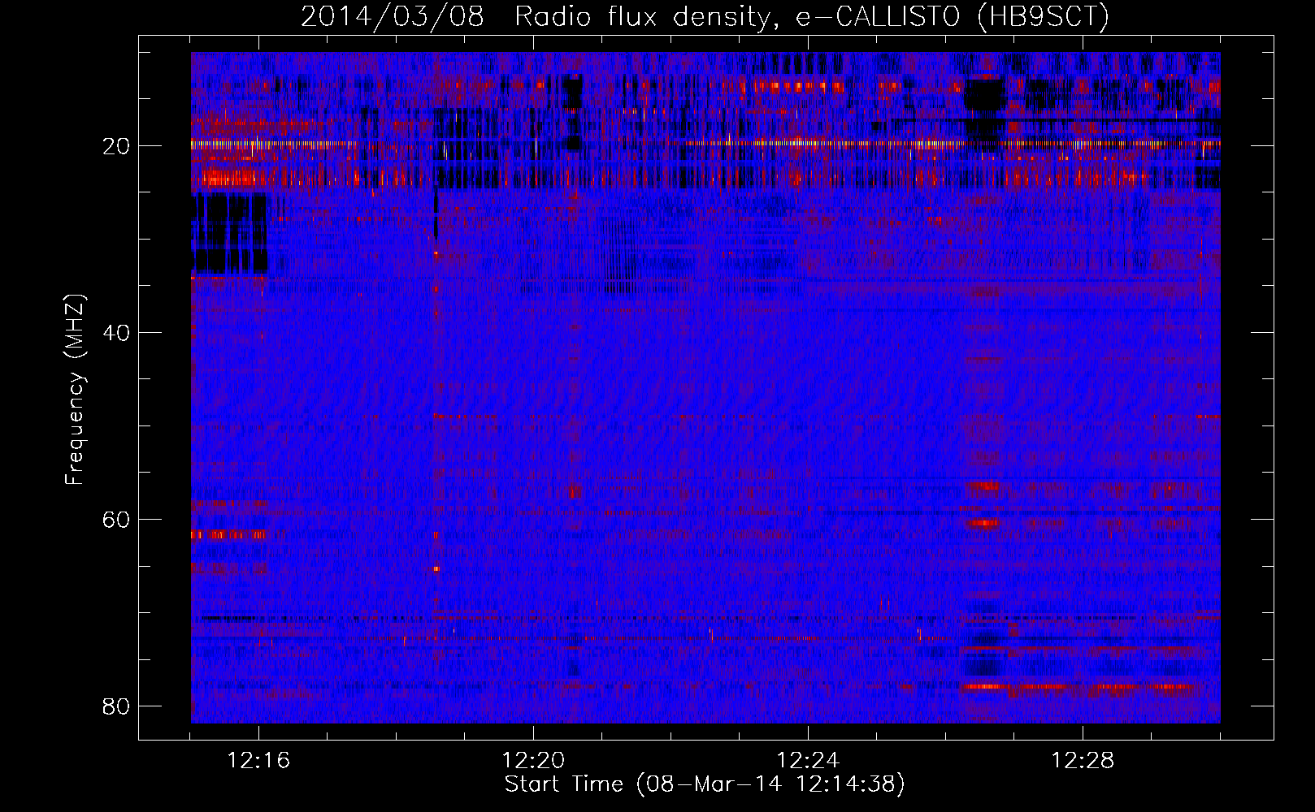The height and width of the screenshot is (812, 1315).
Task: Click the plot title '2014/03/08 Radio flux density'
Action: pyautogui.click(x=705, y=16)
